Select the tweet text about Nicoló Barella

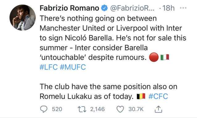(x=113, y=38)
